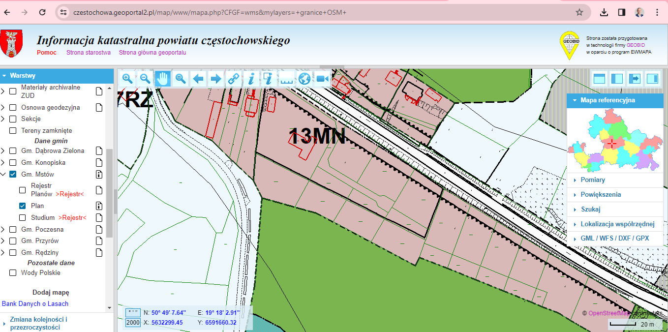Expand the Pomiary section
This screenshot has height=332, width=668.
592,180
